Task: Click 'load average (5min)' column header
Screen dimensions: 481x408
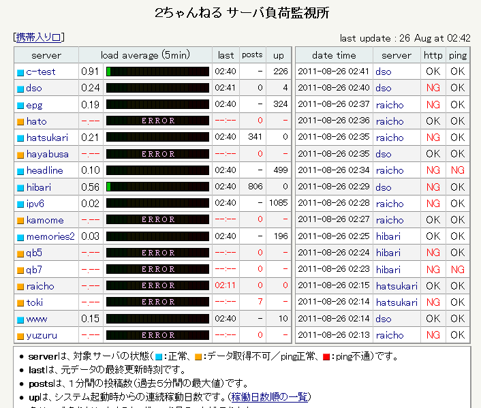Action: 145,55
